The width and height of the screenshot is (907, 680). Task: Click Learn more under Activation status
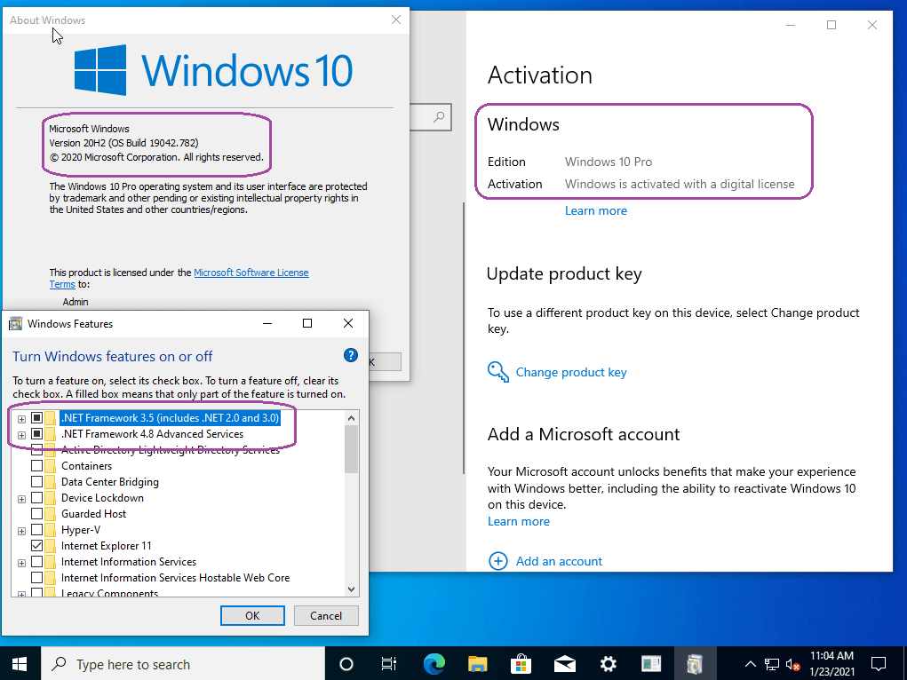[596, 210]
